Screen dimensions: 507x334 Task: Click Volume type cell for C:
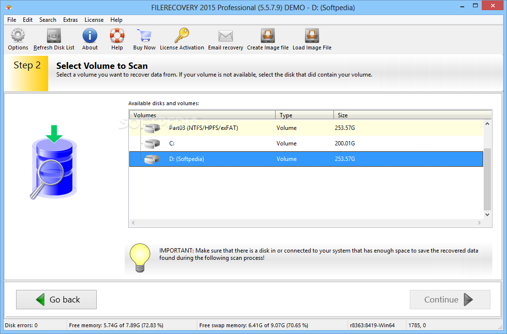286,143
